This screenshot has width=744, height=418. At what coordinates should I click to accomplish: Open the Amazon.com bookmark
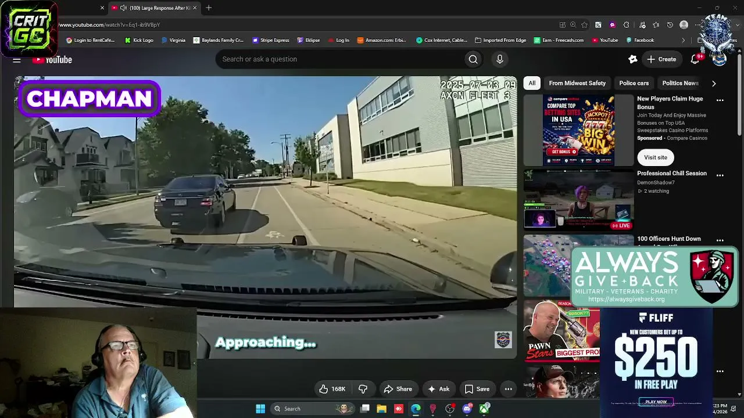click(x=382, y=41)
